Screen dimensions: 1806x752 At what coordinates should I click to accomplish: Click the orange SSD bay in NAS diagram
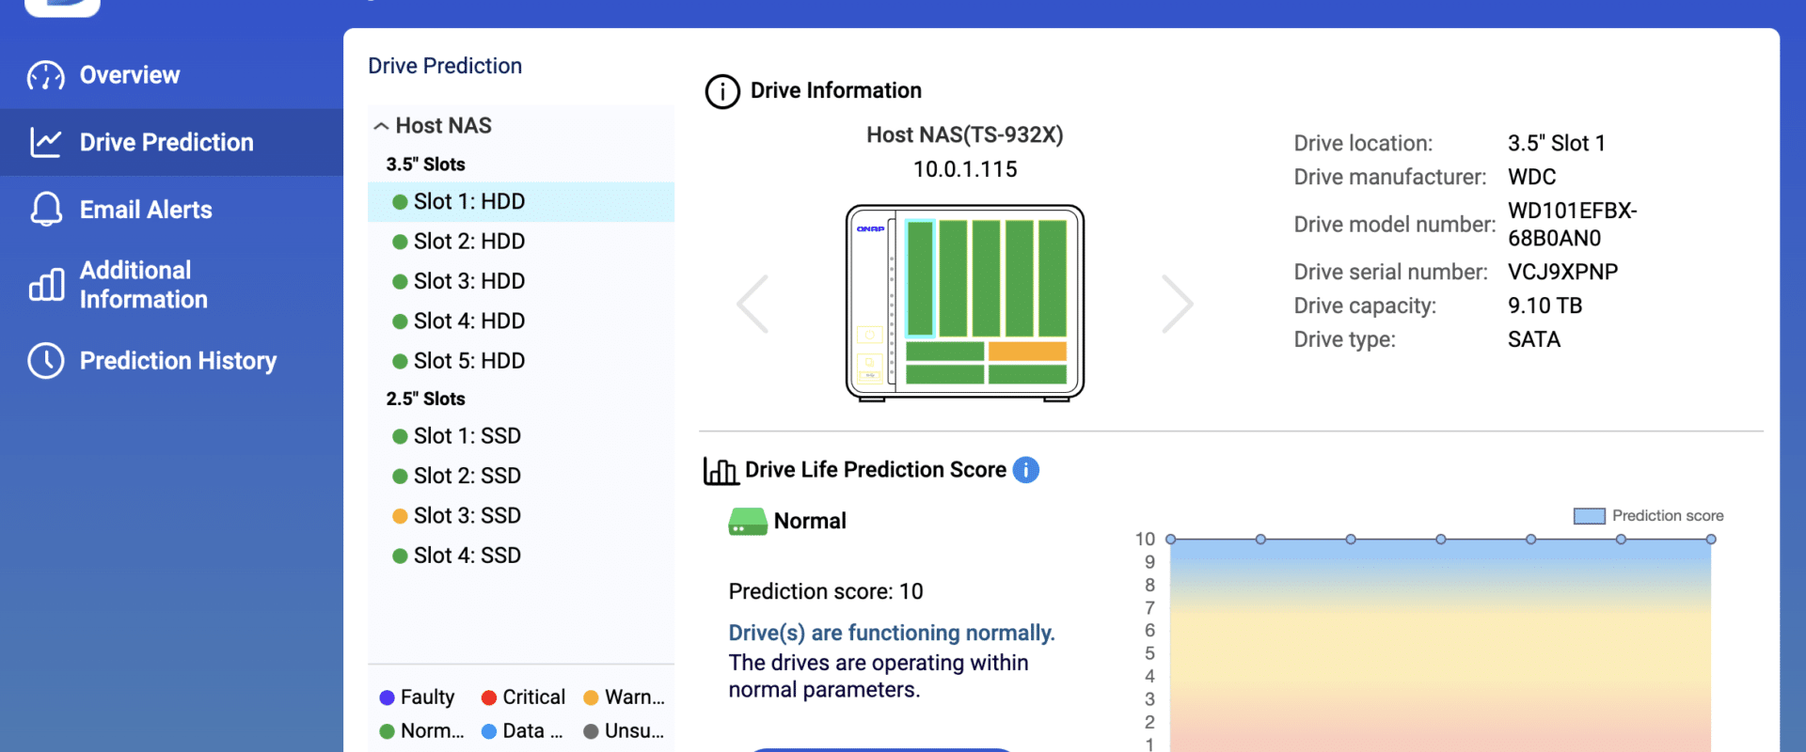click(1027, 352)
